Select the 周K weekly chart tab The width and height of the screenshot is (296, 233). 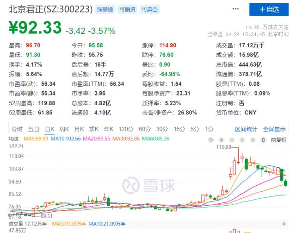click(64, 129)
